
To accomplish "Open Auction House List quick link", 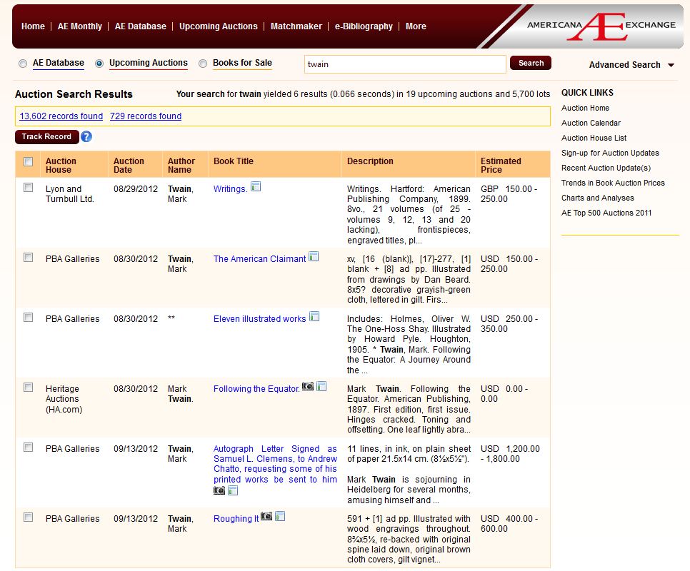I will point(594,138).
